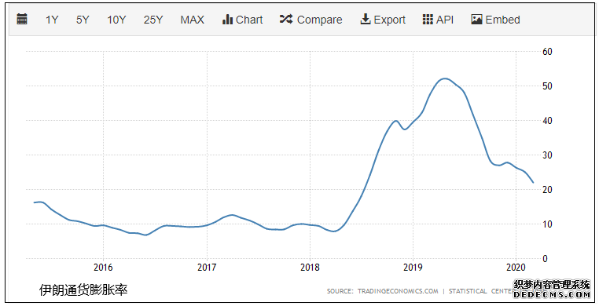Click the 伊朗通货膨胀率 chart caption
The width and height of the screenshot is (599, 306).
coord(83,290)
